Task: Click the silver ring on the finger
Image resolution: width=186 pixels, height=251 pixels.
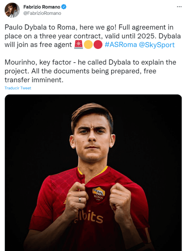Action: pyautogui.click(x=80, y=200)
